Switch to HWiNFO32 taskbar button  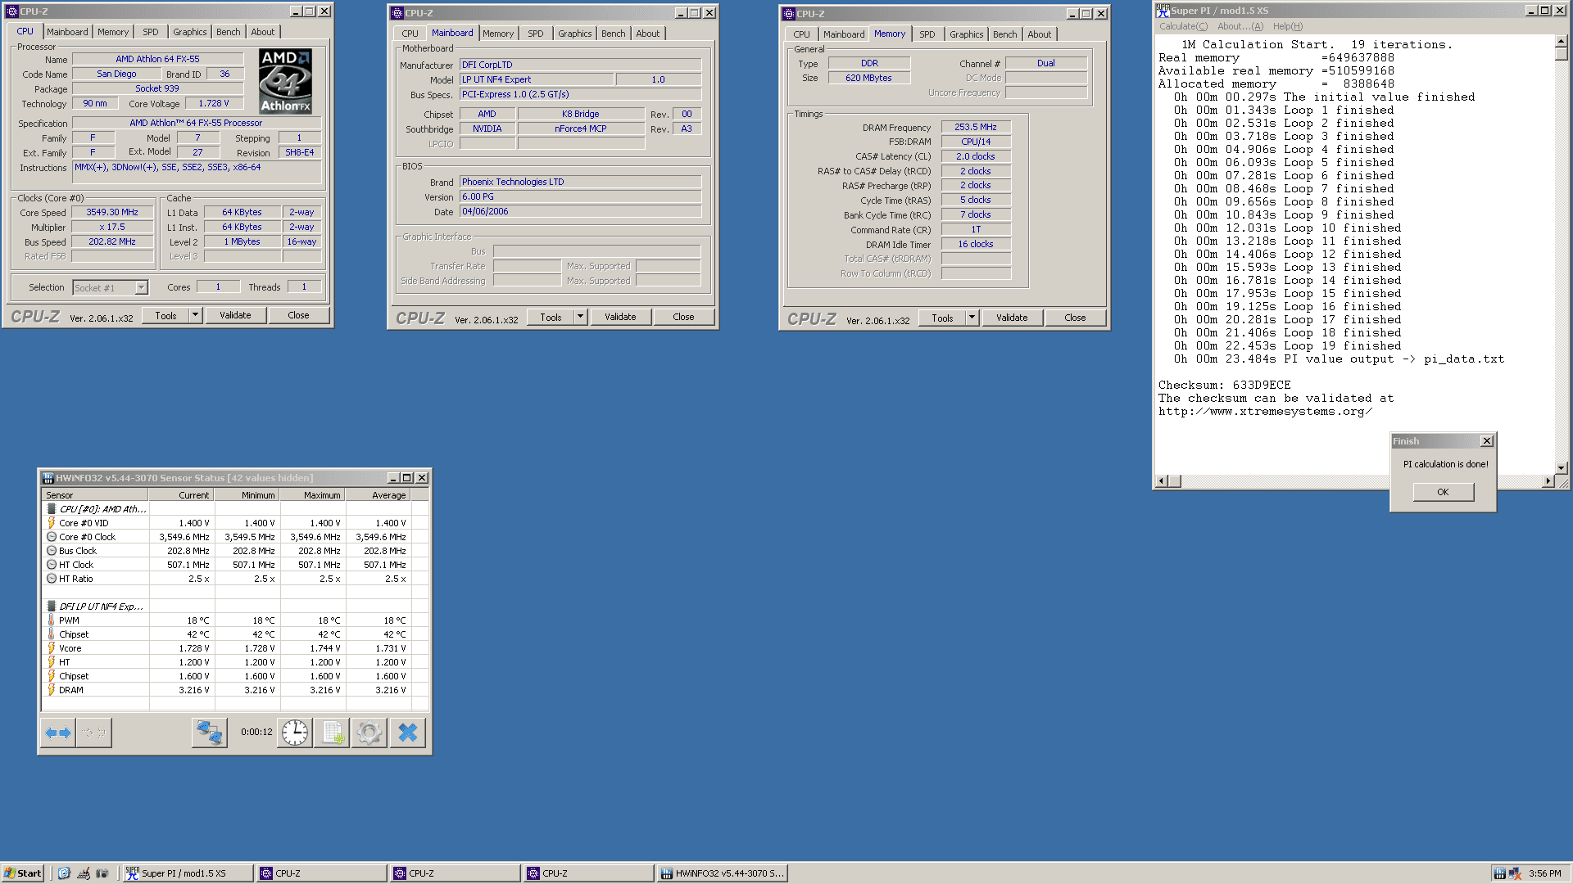click(x=722, y=873)
